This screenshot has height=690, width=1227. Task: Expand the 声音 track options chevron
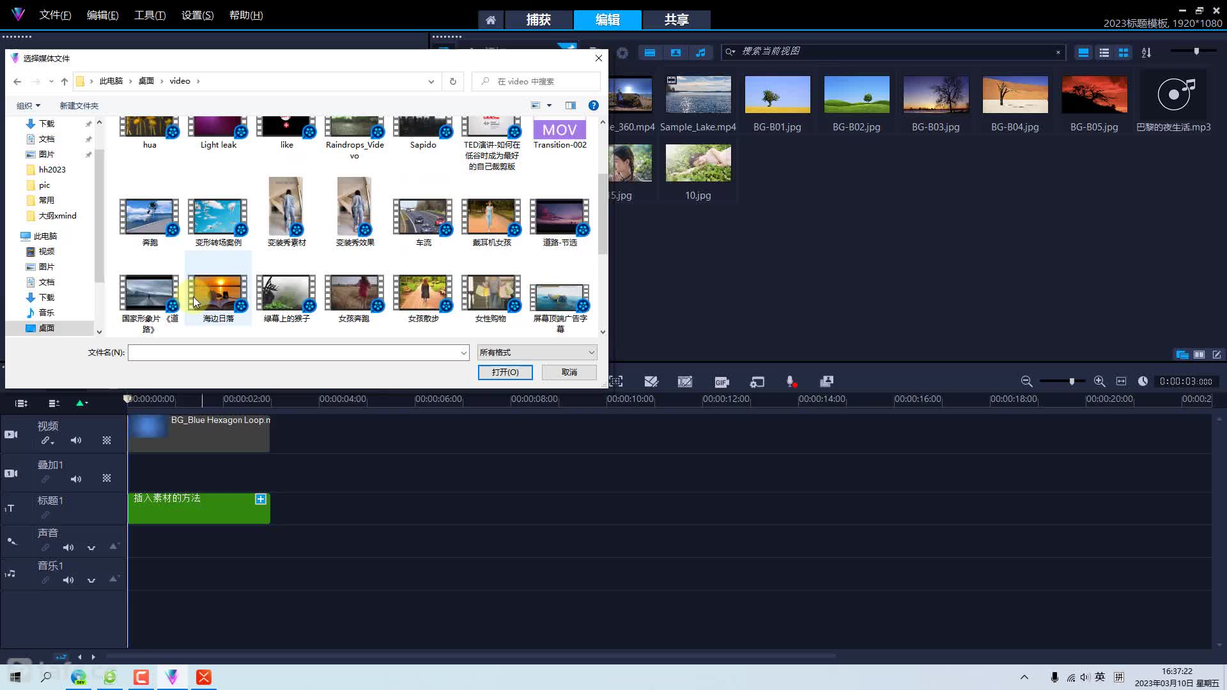pyautogui.click(x=91, y=548)
